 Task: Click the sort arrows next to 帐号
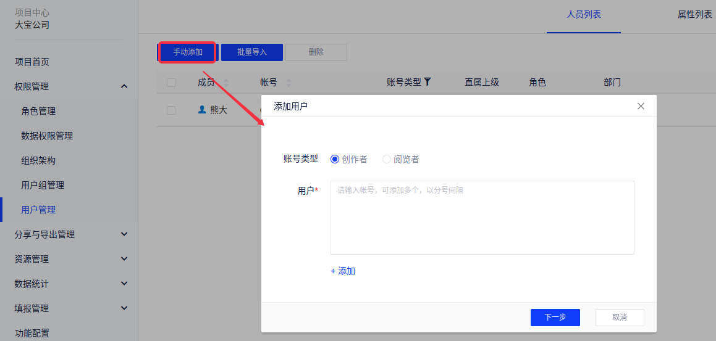[x=288, y=83]
